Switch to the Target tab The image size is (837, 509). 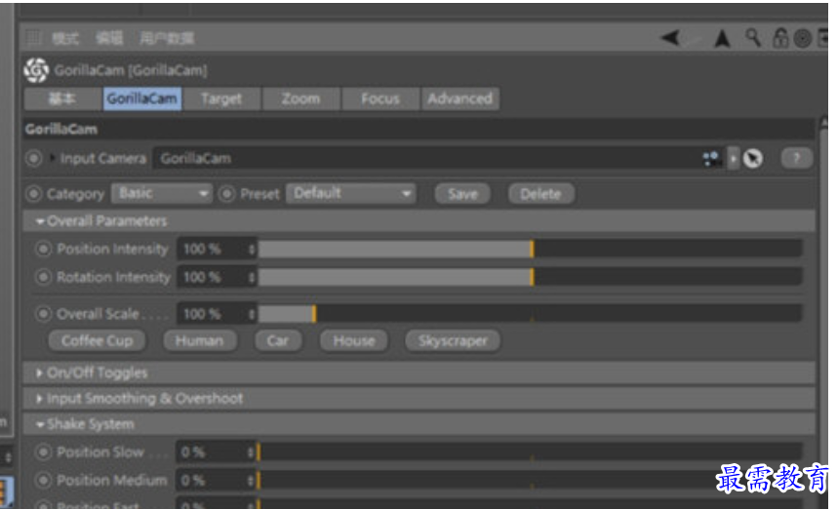pos(221,98)
